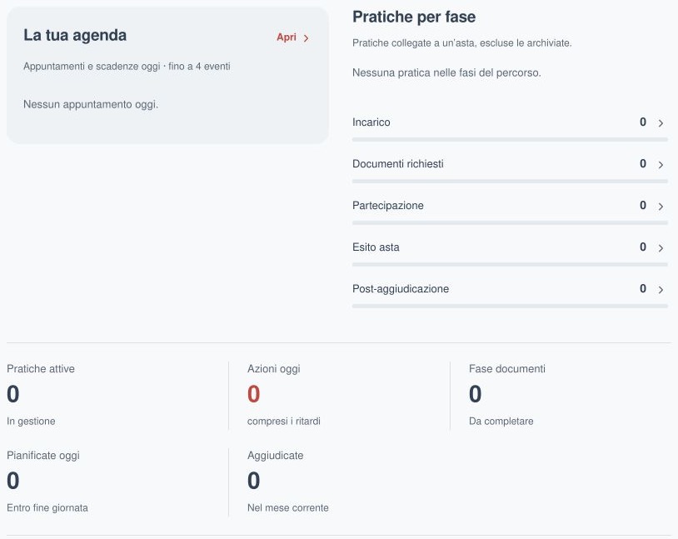Click the 'Nel mese corrente' caption
The image size is (678, 539).
coord(288,507)
